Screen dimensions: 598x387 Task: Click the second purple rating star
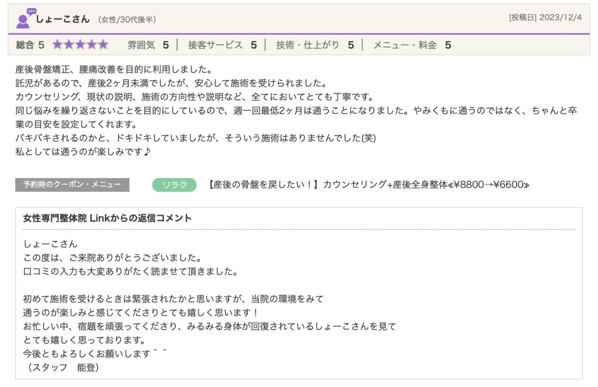click(x=68, y=45)
